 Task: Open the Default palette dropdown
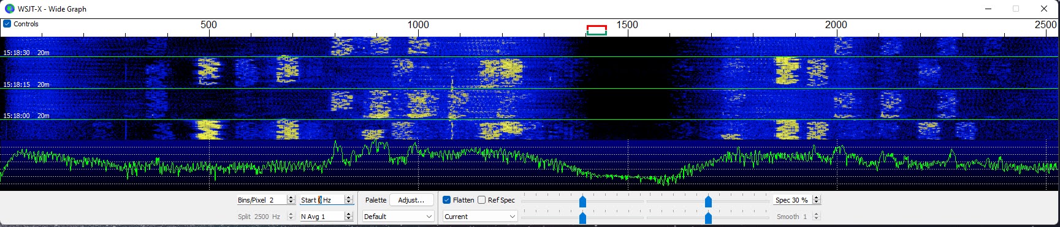[398, 217]
